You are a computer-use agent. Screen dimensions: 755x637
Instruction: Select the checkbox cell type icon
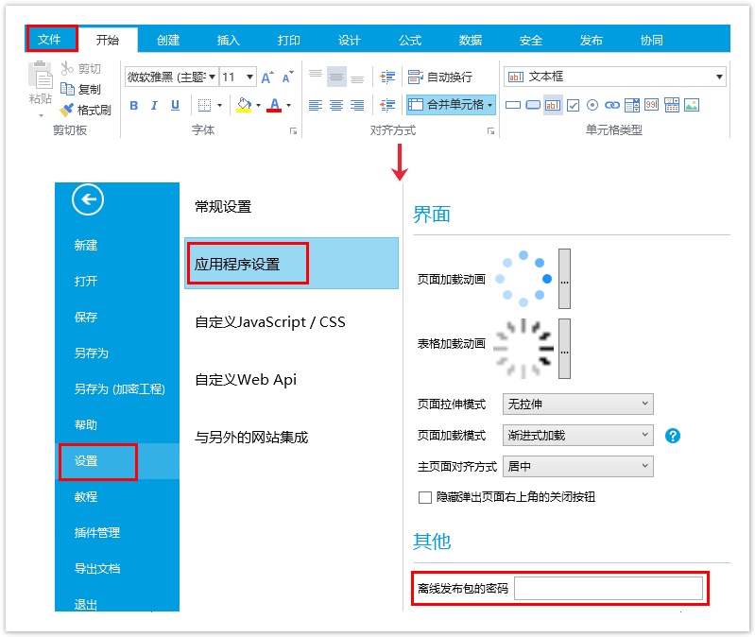coord(573,105)
